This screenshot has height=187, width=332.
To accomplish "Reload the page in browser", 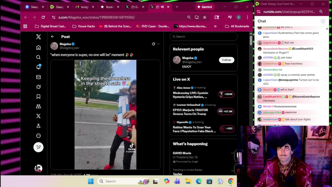I will tap(43, 17).
